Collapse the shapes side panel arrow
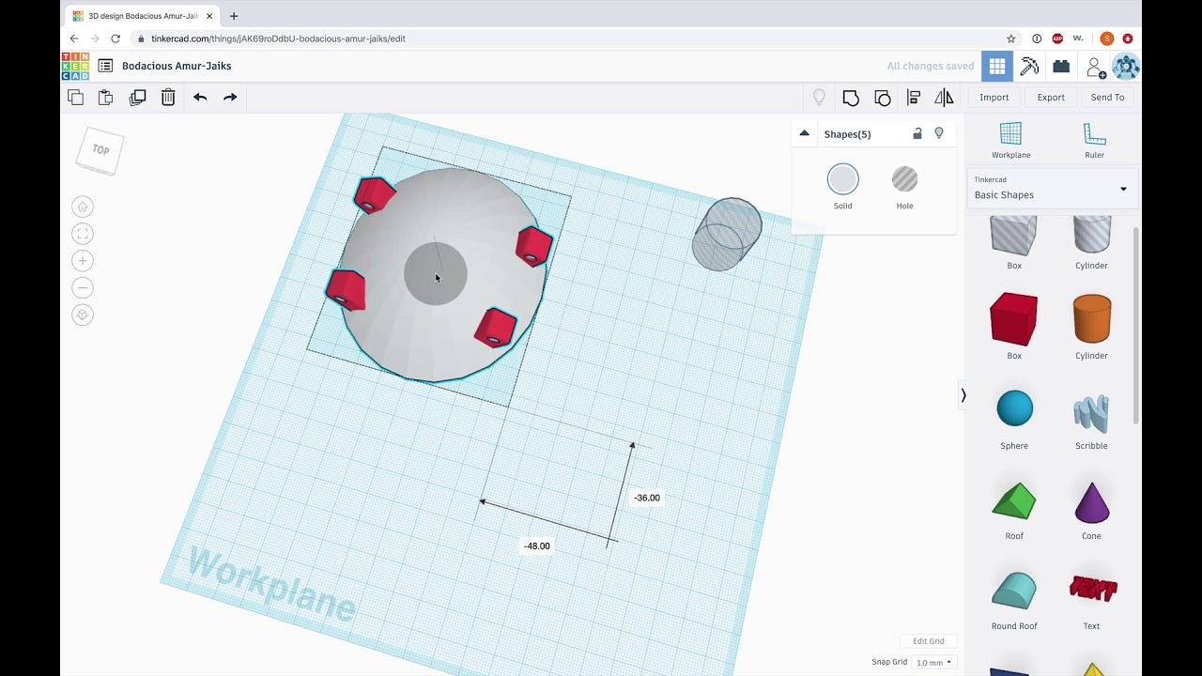 pyautogui.click(x=963, y=395)
